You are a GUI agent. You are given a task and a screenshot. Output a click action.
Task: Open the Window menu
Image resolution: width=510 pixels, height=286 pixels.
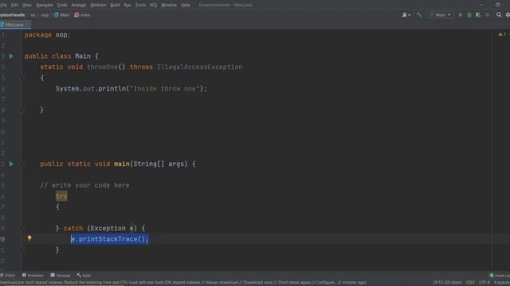click(x=168, y=5)
